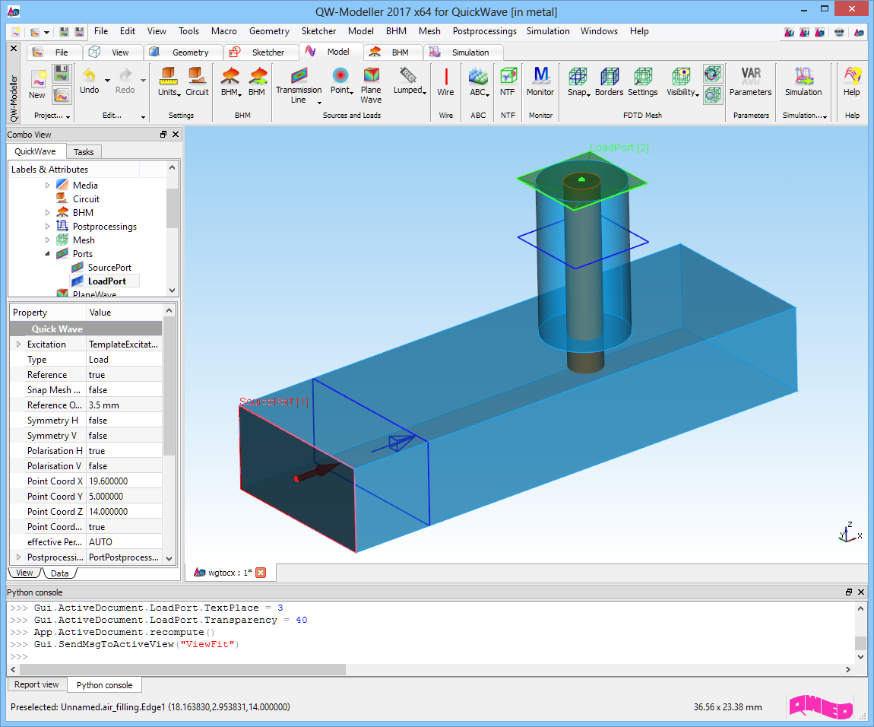Click the mesh Visibility icon
Image resolution: width=874 pixels, height=727 pixels.
(681, 75)
